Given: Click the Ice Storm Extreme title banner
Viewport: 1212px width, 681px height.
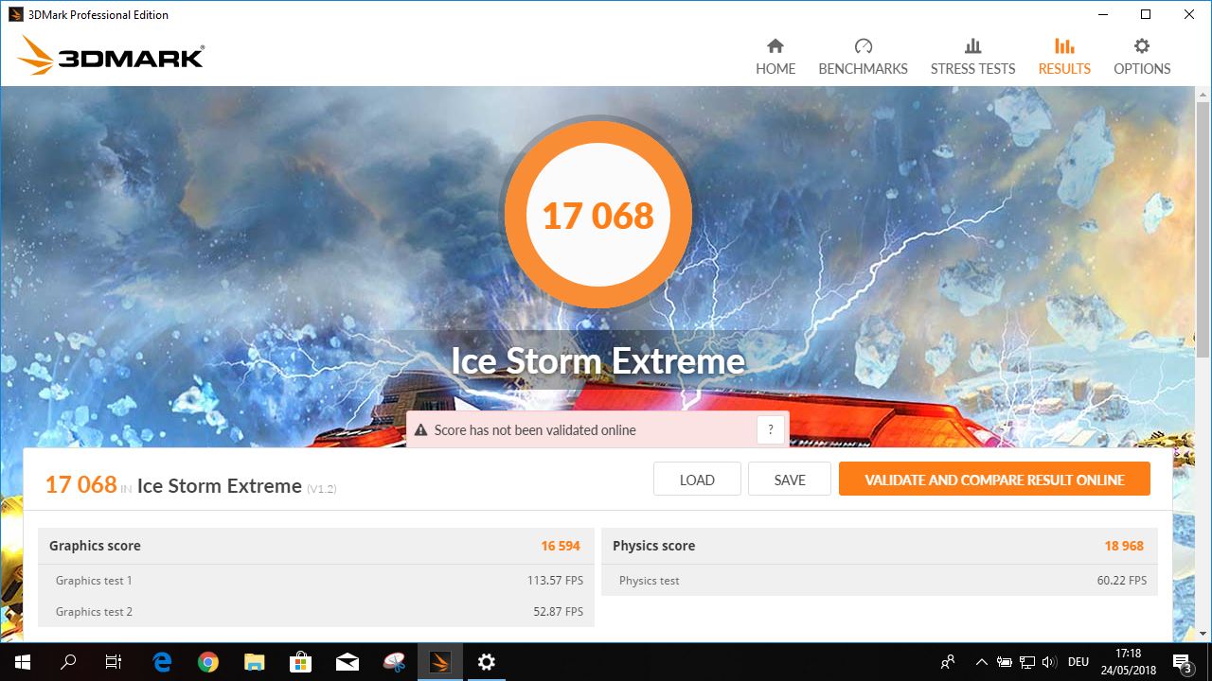Looking at the screenshot, I should (597, 360).
